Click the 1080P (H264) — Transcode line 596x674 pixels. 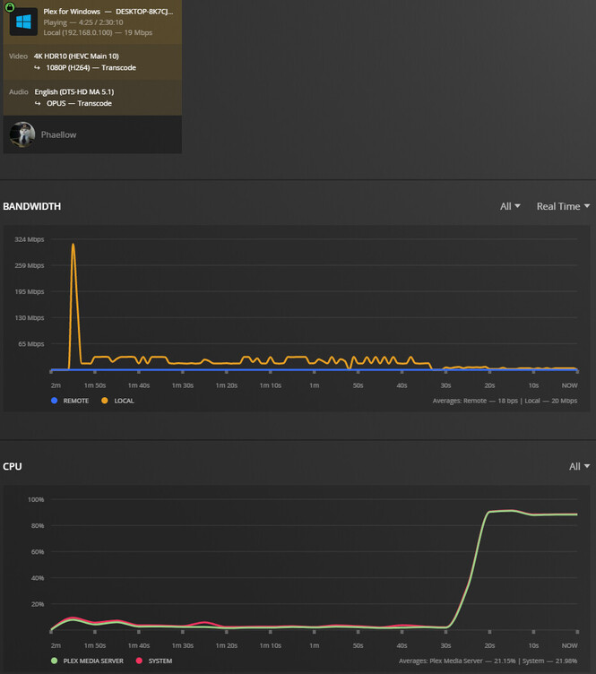click(x=91, y=67)
